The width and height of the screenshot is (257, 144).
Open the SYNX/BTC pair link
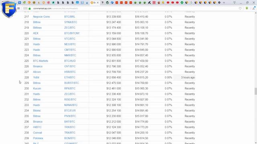(71, 22)
